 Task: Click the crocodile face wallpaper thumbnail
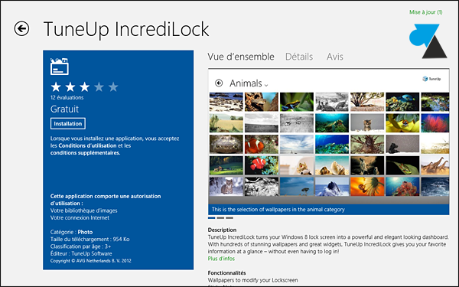[x=226, y=144]
